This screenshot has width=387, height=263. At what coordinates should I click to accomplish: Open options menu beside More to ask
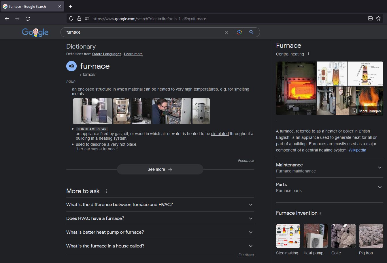(x=106, y=191)
